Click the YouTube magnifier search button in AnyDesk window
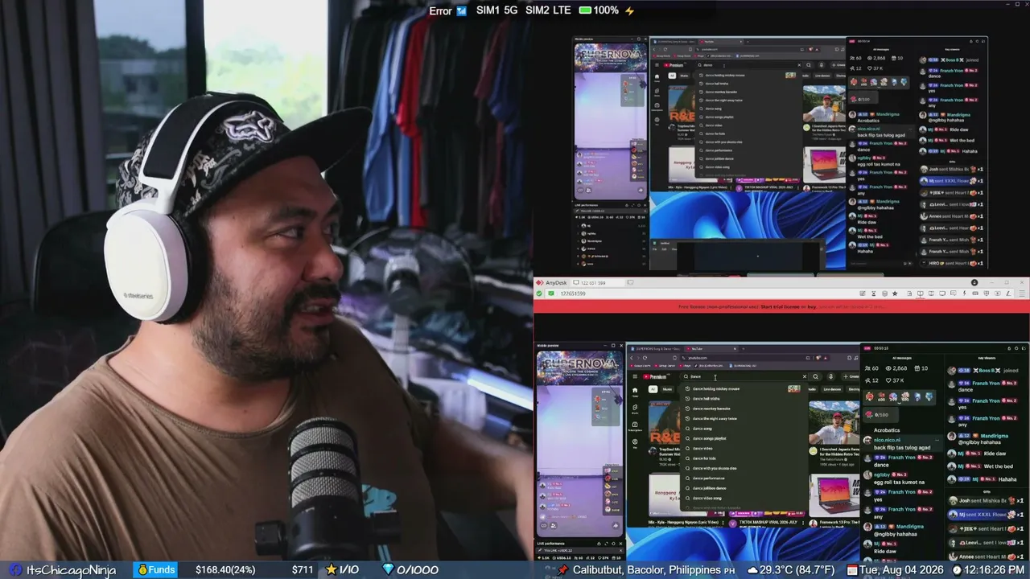 tap(815, 376)
